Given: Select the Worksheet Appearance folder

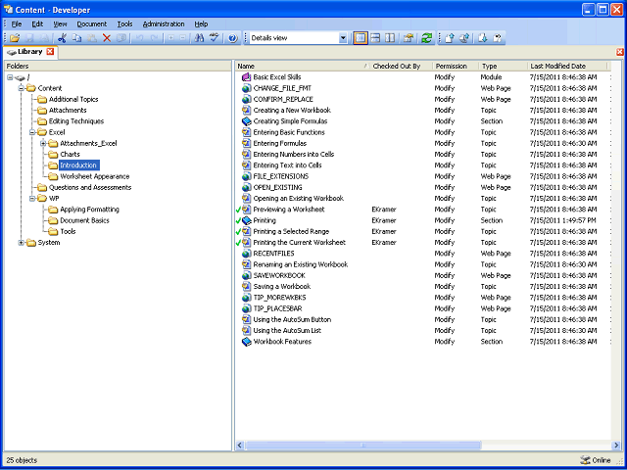Looking at the screenshot, I should pyautogui.click(x=95, y=176).
